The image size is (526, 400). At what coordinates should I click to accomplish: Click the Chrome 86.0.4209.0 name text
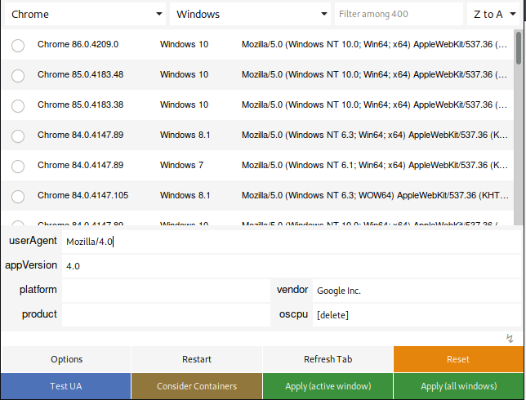click(x=78, y=44)
